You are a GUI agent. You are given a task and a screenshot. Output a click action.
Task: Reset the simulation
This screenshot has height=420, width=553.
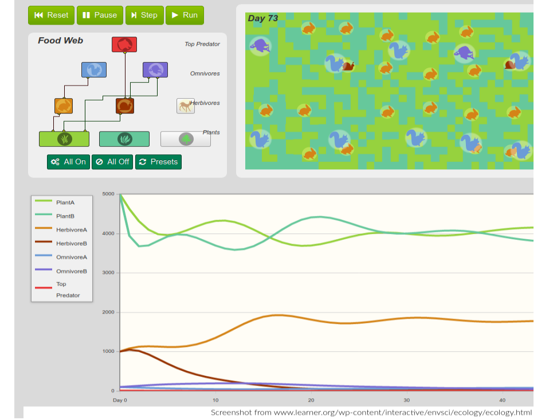tap(52, 15)
